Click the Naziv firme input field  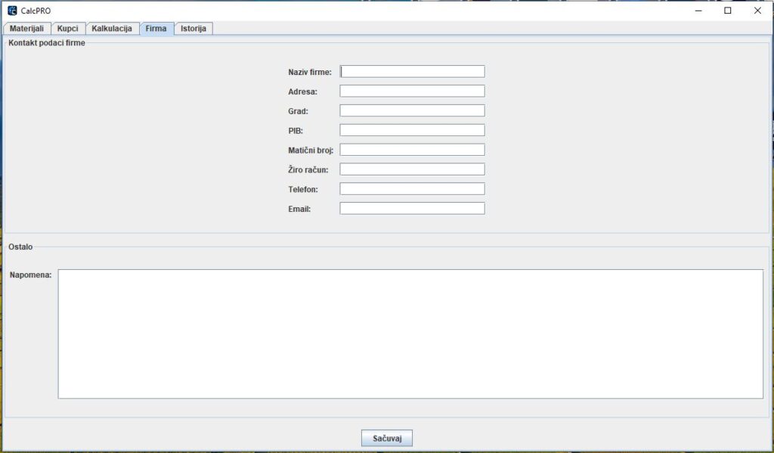coord(412,72)
